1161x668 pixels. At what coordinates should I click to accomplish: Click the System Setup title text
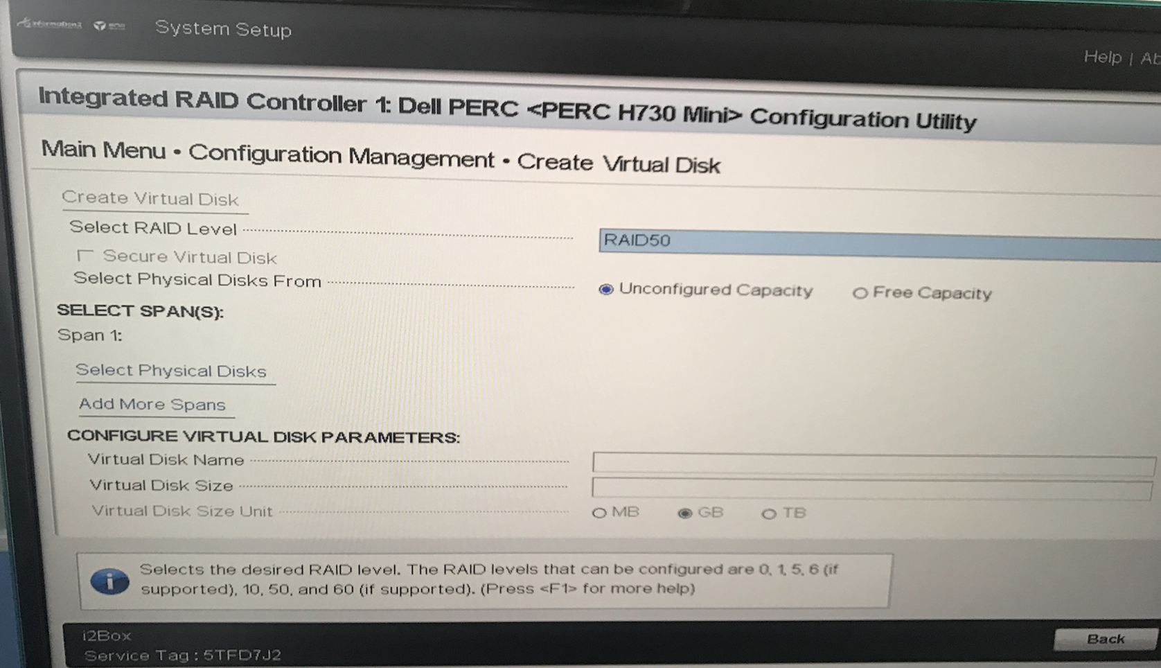[x=223, y=28]
